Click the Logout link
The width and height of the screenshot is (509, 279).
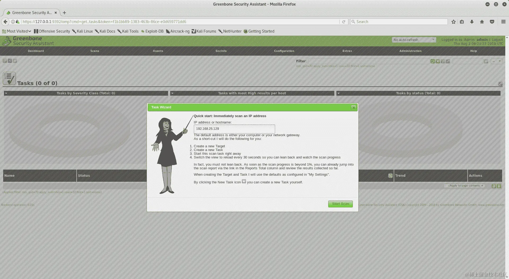point(497,39)
